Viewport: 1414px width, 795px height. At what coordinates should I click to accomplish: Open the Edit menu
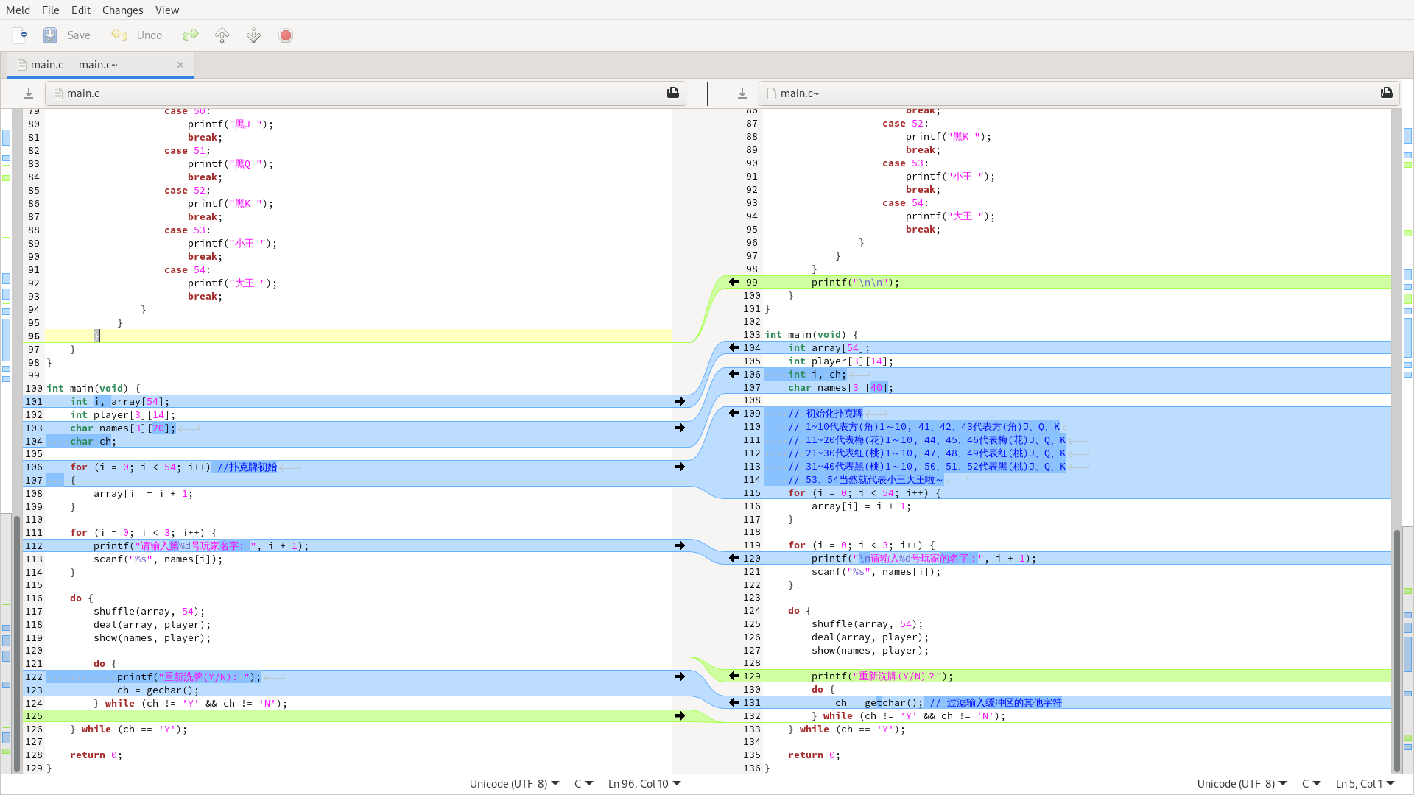(81, 10)
